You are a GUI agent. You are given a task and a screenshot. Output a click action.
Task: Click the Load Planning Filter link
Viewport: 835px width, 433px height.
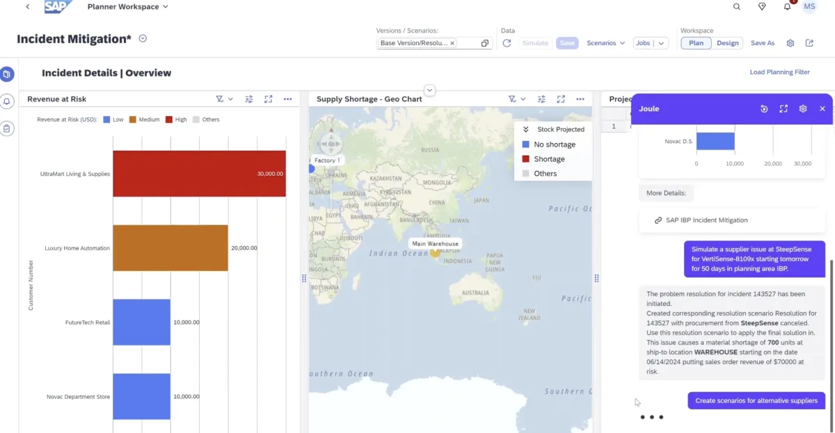click(779, 72)
